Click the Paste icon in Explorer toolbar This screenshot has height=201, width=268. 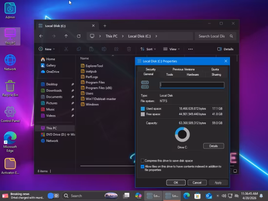(91, 49)
